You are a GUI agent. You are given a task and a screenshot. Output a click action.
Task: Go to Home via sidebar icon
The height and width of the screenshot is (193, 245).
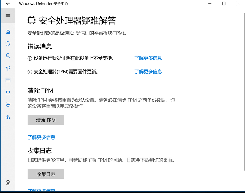click(x=8, y=31)
